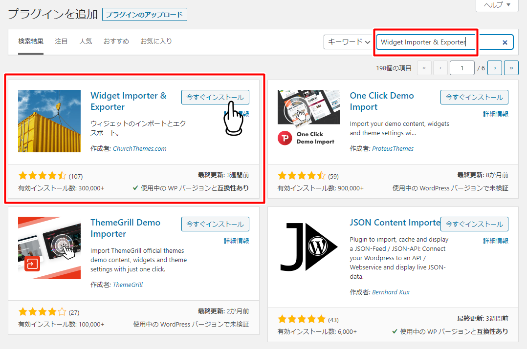Viewport: 527px width, 349px height.
Task: View 詳細情報 for JSON Content Importer
Action: (x=496, y=241)
